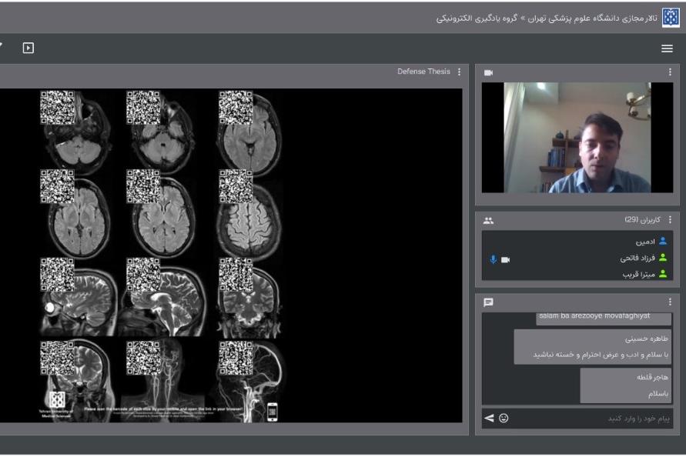Open the emoji picker in chat
This screenshot has width=686, height=457.
pos(504,418)
